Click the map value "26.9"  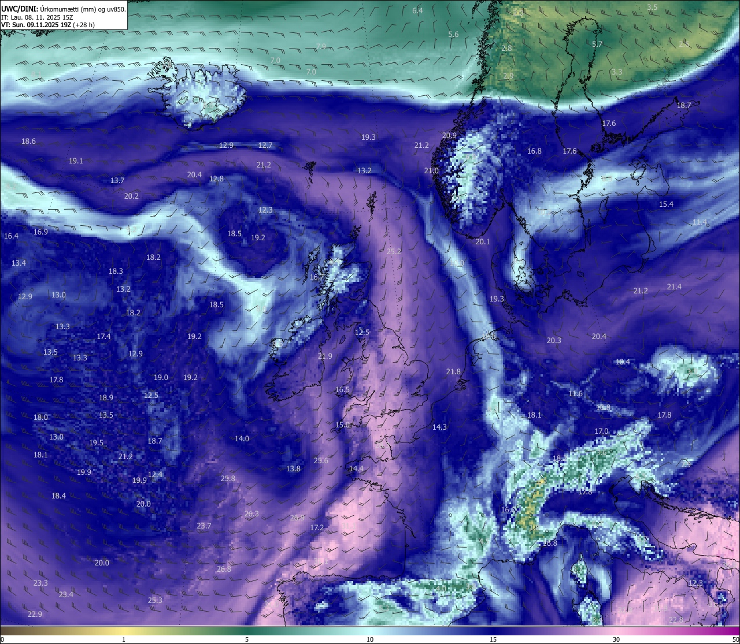(x=297, y=518)
